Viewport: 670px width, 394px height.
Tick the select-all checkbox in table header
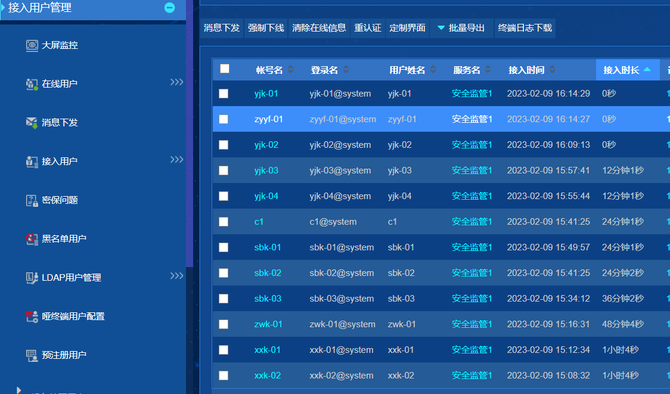pyautogui.click(x=225, y=69)
